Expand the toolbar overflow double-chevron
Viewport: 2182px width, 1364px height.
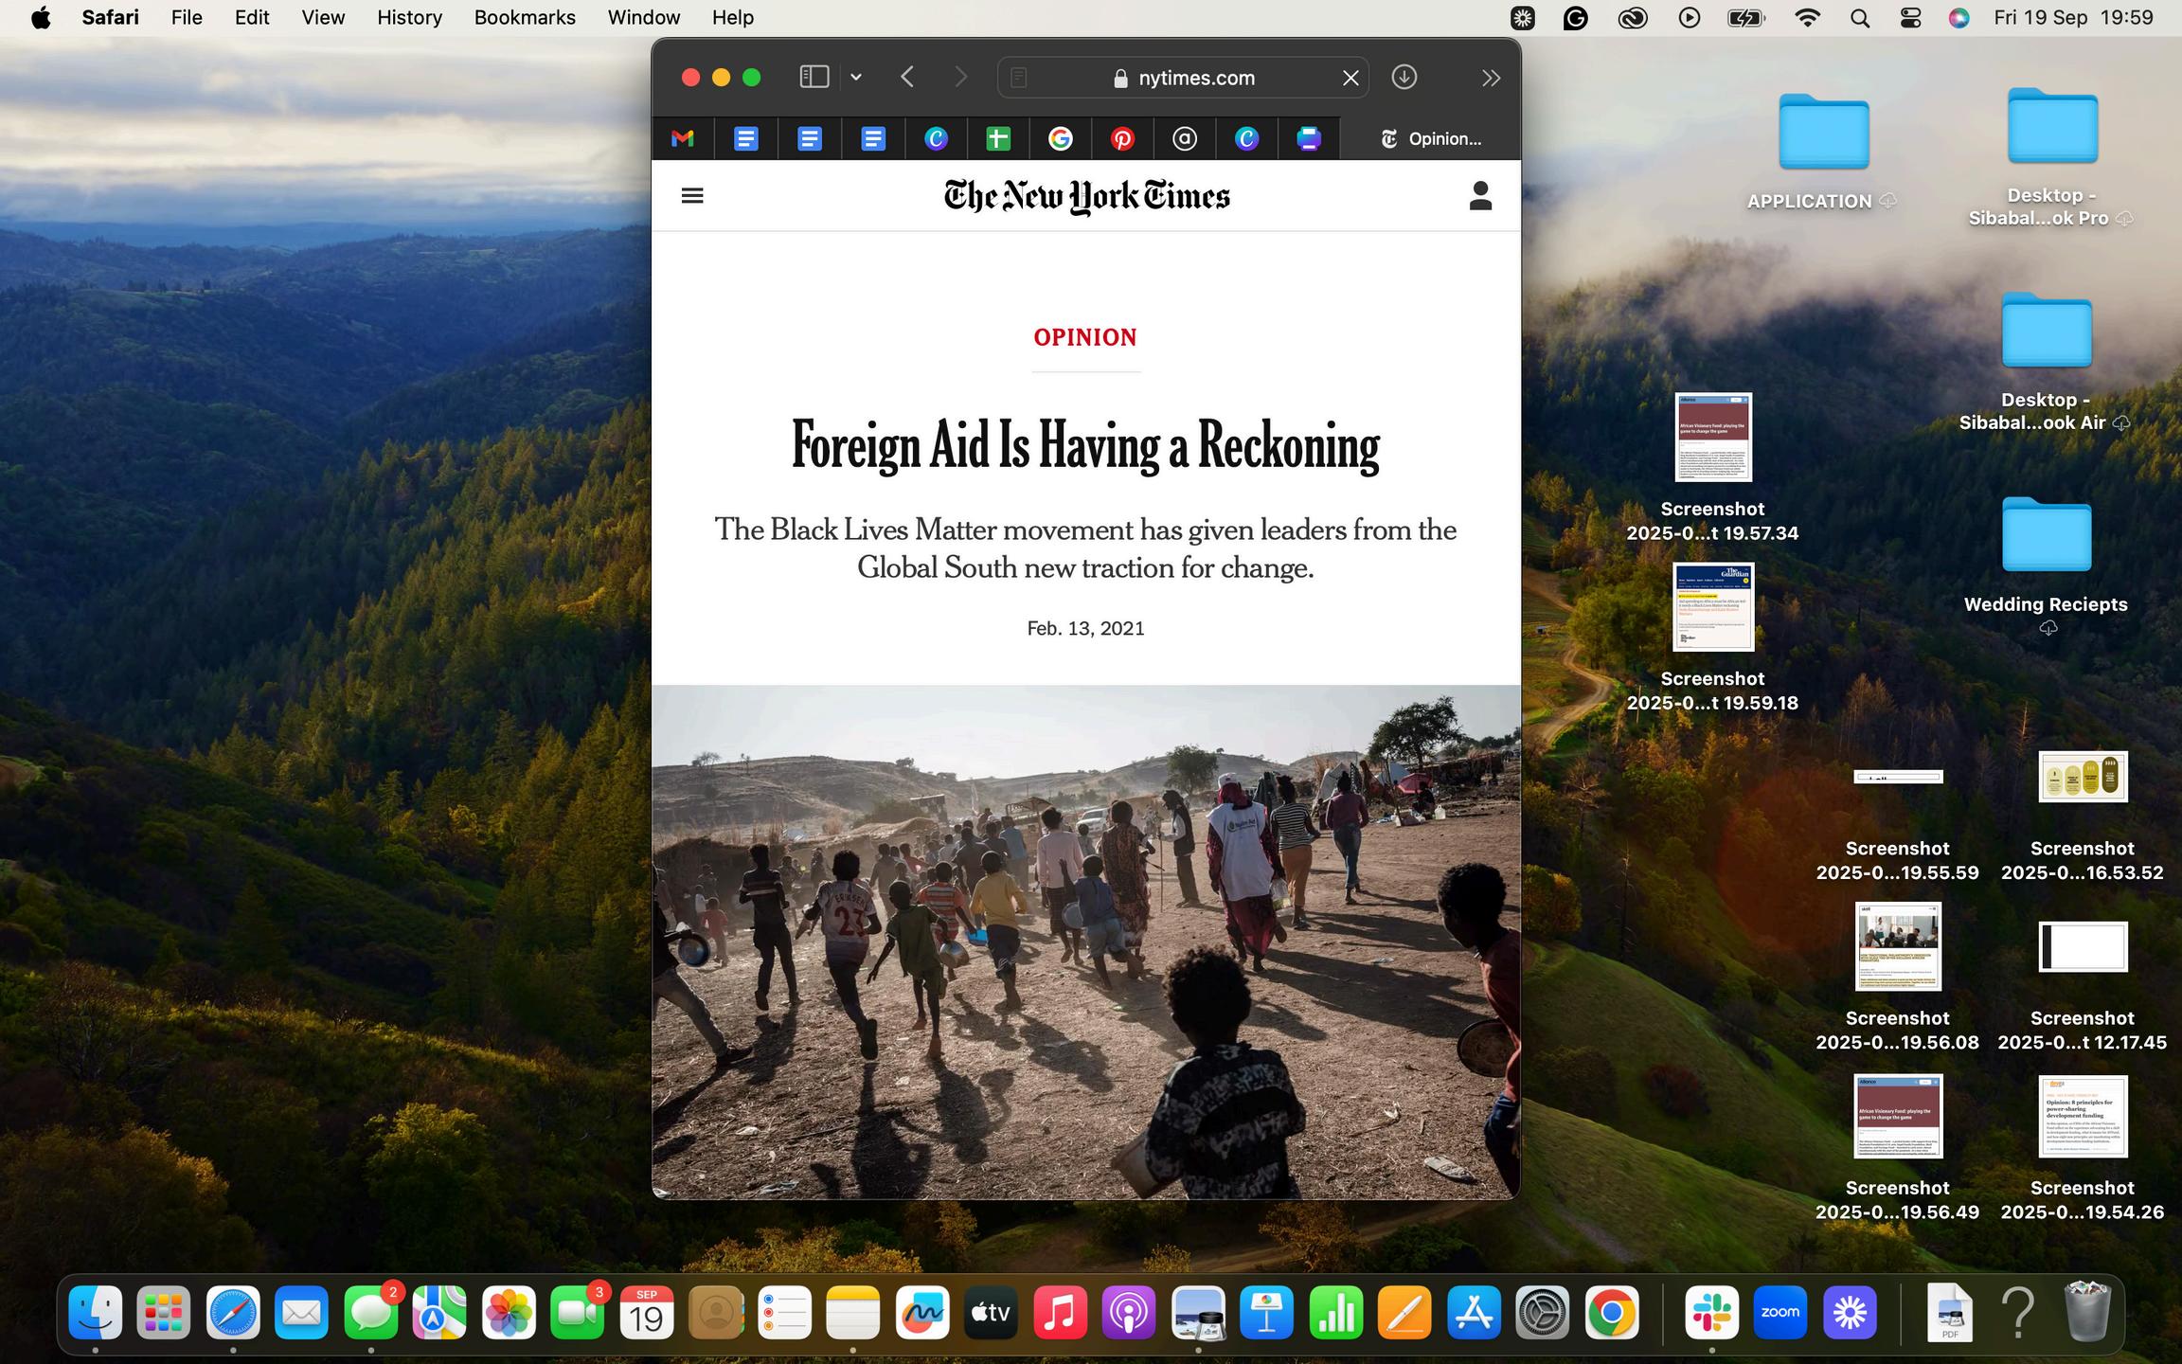click(1491, 78)
